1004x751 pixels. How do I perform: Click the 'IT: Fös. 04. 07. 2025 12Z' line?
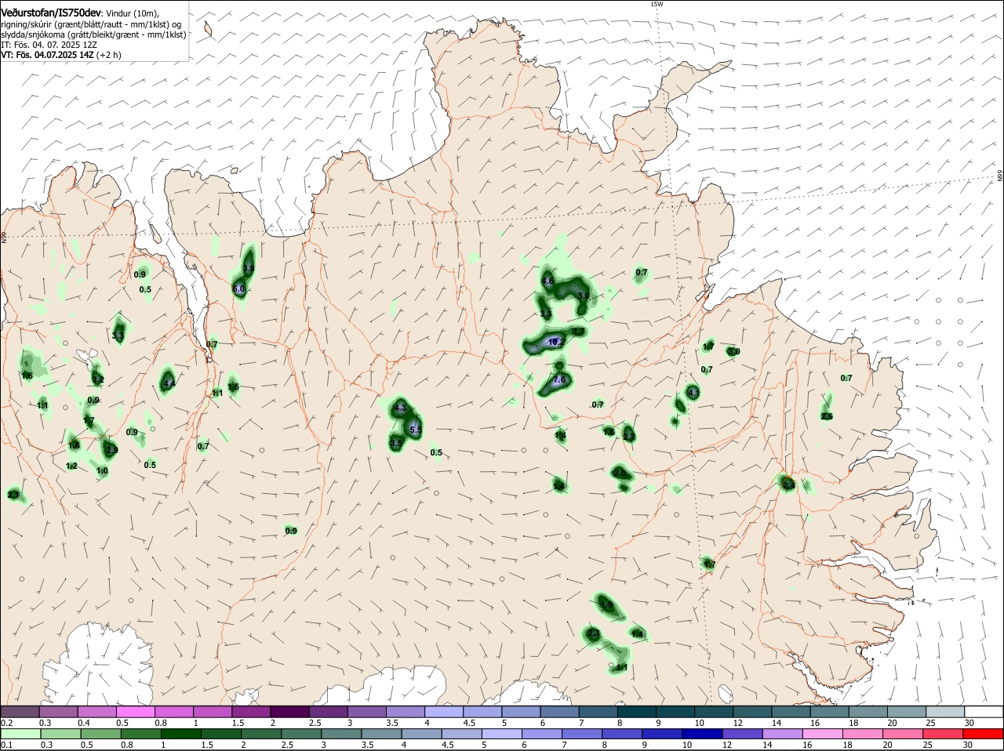49,45
